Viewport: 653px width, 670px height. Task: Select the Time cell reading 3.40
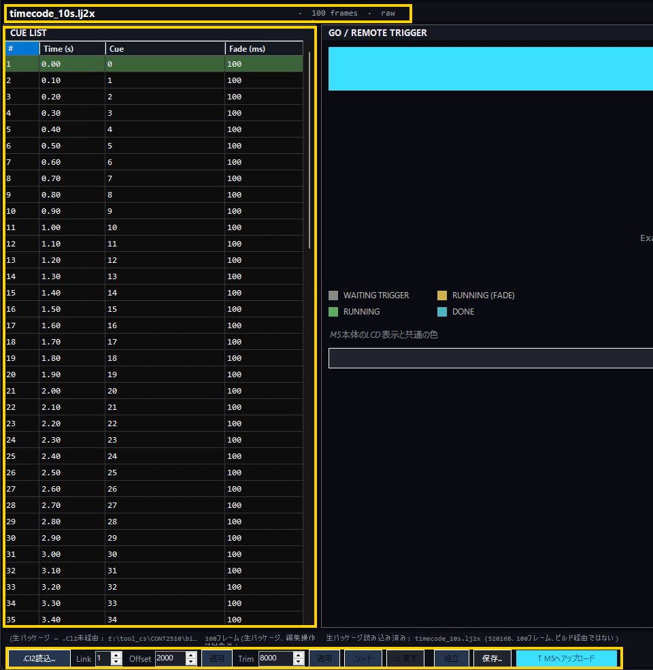[x=72, y=620]
